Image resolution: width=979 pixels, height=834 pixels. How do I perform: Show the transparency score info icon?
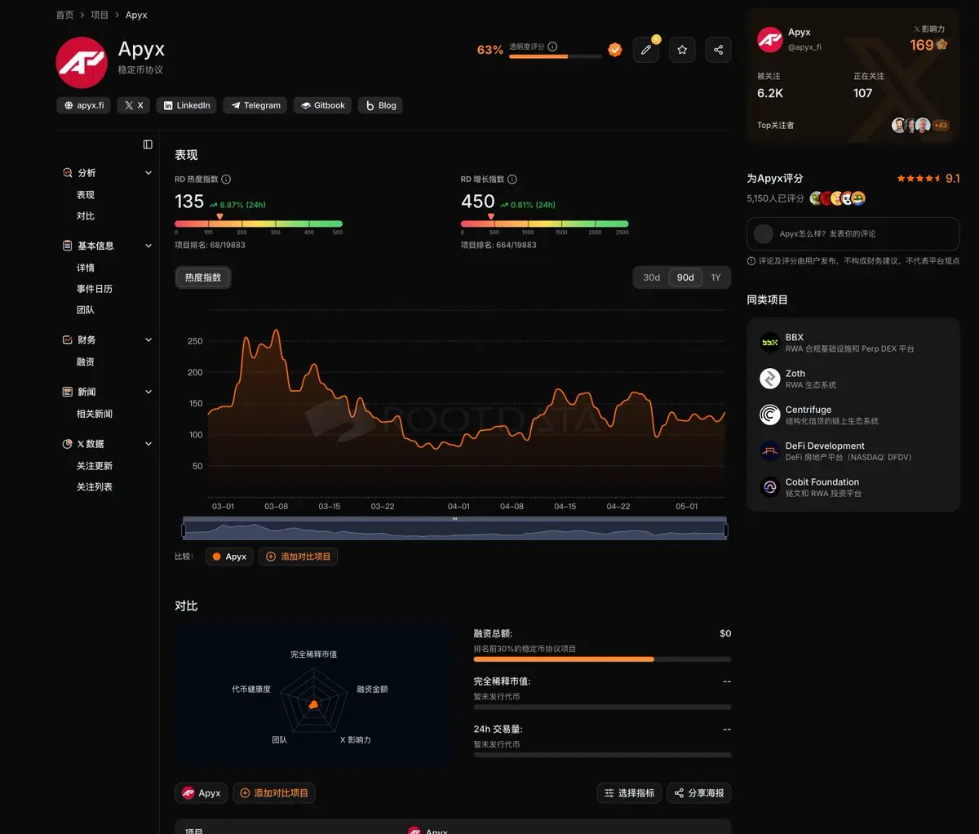pos(552,47)
